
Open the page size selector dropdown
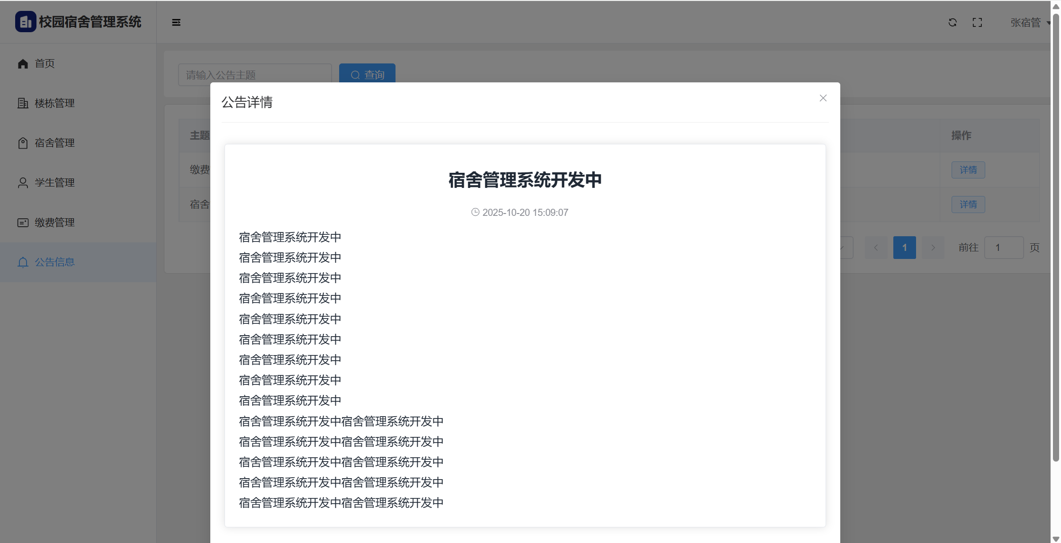(846, 248)
